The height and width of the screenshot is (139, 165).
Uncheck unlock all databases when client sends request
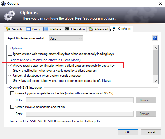10,76
